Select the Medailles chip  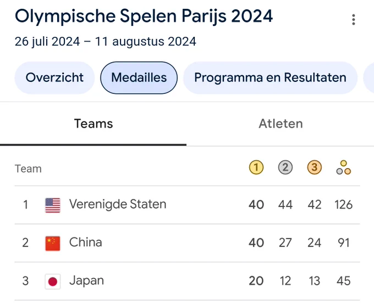[139, 77]
